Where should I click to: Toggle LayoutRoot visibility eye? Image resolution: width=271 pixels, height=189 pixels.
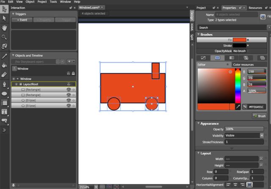[68, 84]
